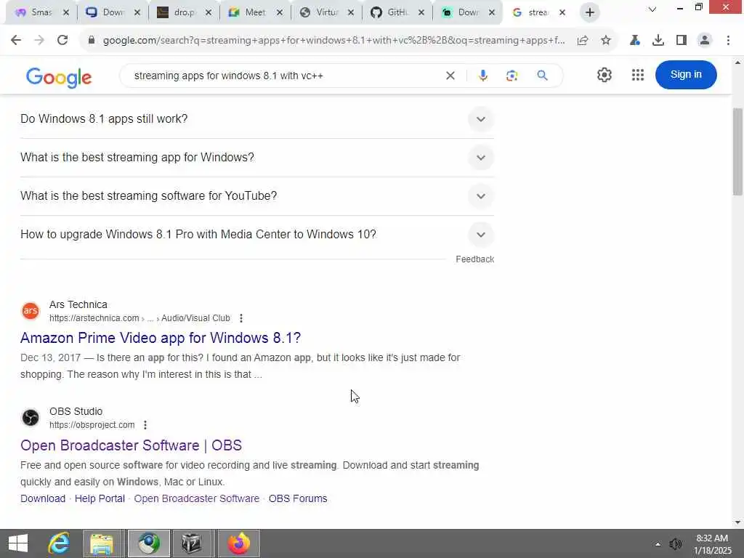
Task: Open "Amazon Prime Video app for Windows 8.1?" result
Action: pyautogui.click(x=161, y=338)
